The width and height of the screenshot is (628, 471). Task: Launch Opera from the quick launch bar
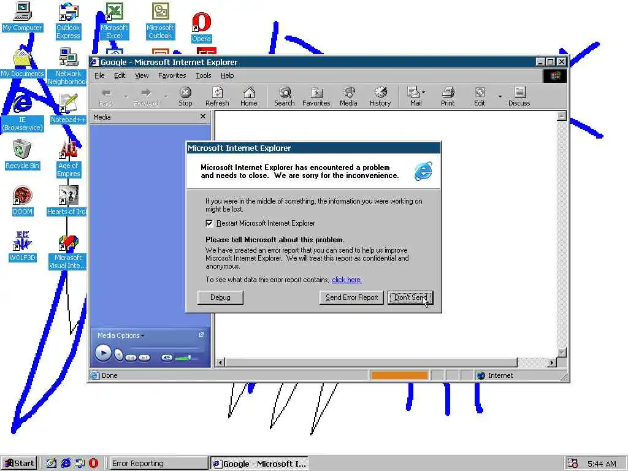[x=93, y=463]
